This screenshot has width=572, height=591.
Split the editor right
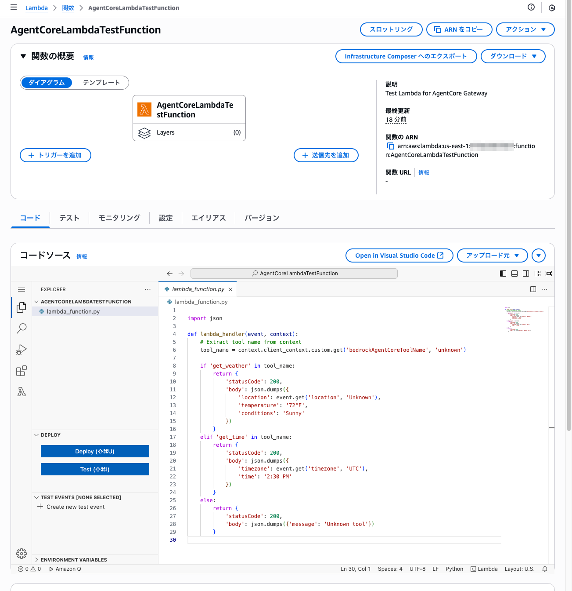tap(533, 289)
